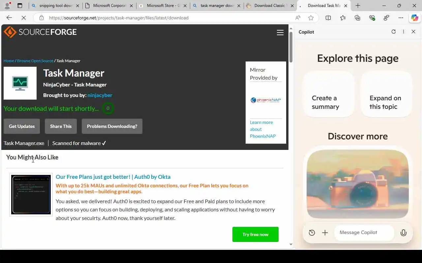The image size is (422, 263).
Task: Open the Browse Open Source breadcrumb
Action: coord(35,61)
